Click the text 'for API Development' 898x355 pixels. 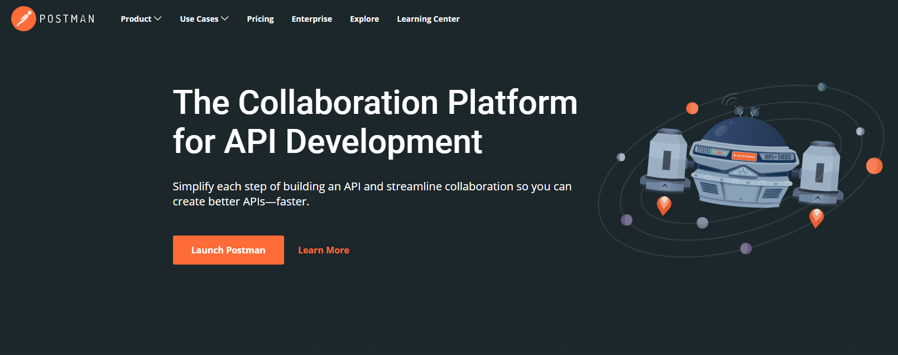point(328,141)
